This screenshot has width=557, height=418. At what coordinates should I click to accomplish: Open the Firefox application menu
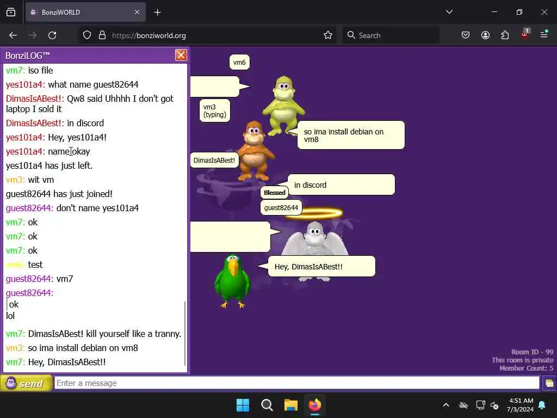pos(544,34)
